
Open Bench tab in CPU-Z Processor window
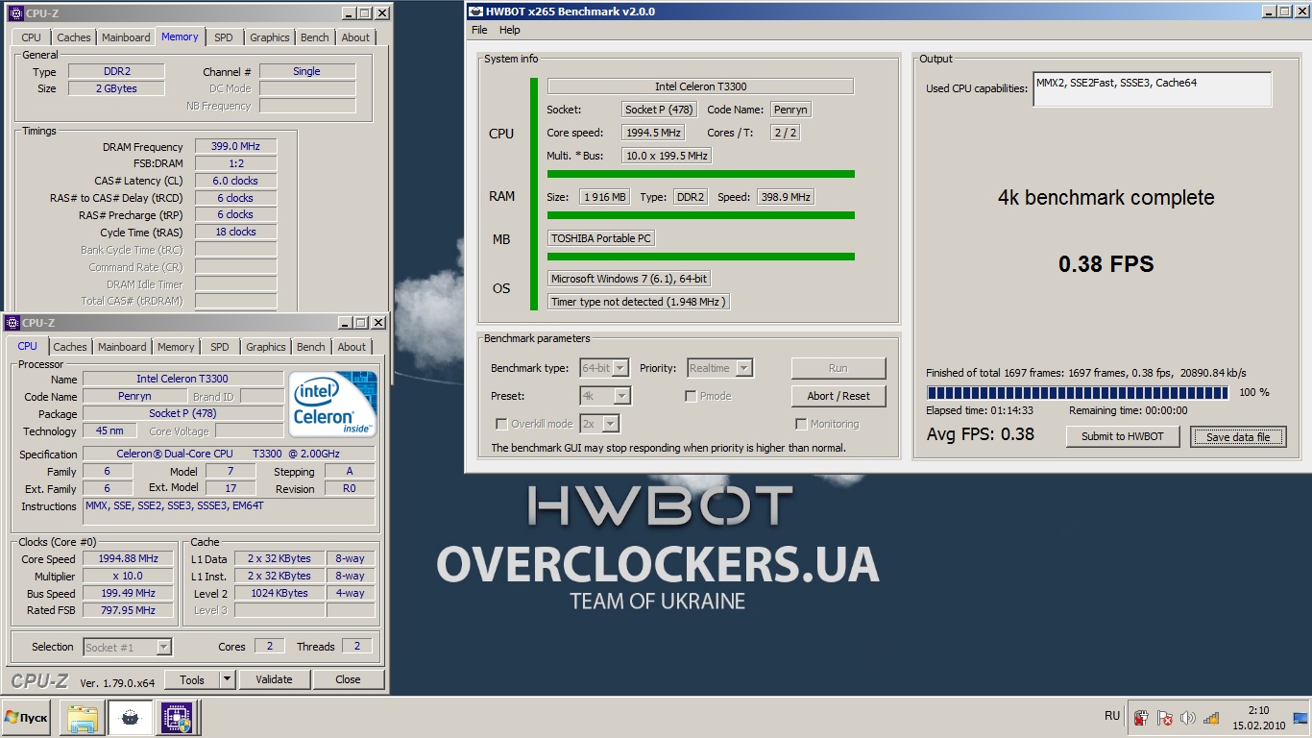pos(310,347)
